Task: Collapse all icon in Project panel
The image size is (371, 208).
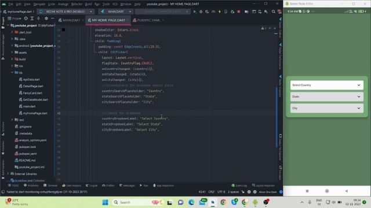Action: [x=38, y=18]
